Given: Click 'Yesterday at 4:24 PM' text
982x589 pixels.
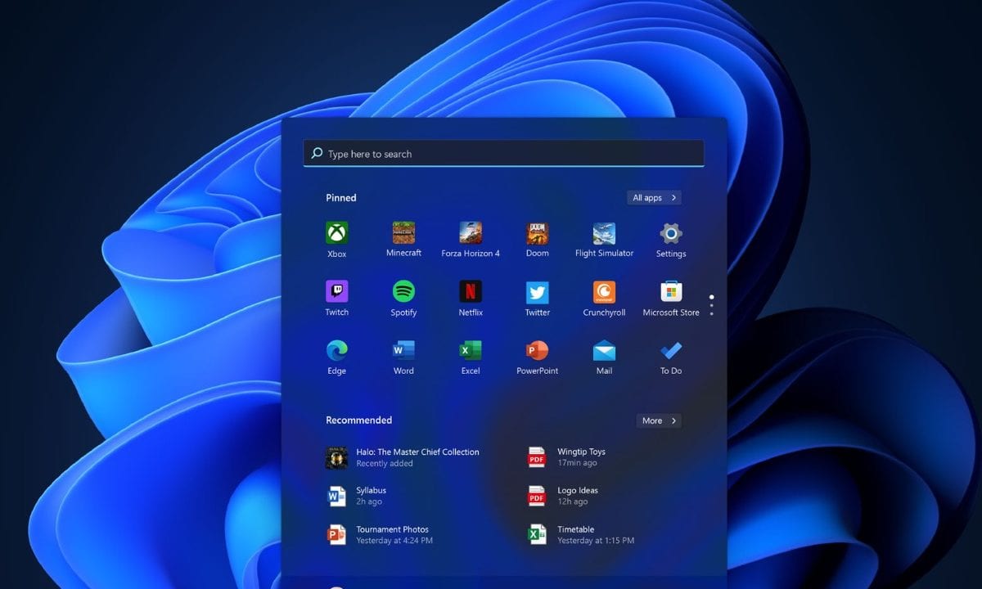Looking at the screenshot, I should coord(394,541).
